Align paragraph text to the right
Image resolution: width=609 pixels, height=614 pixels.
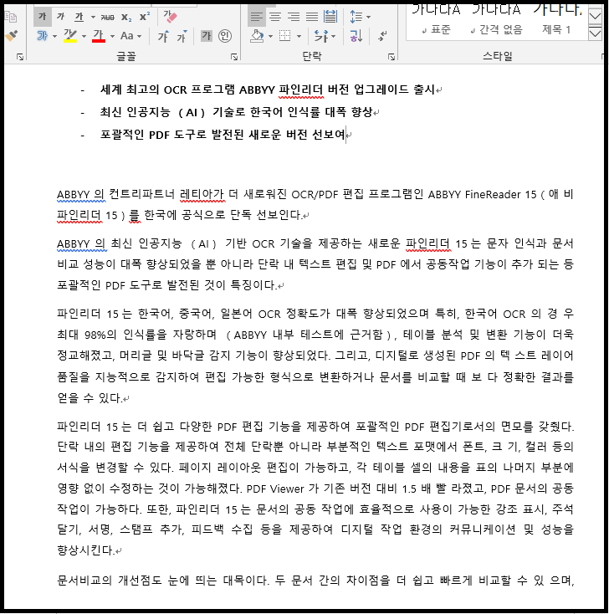pyautogui.click(x=294, y=17)
